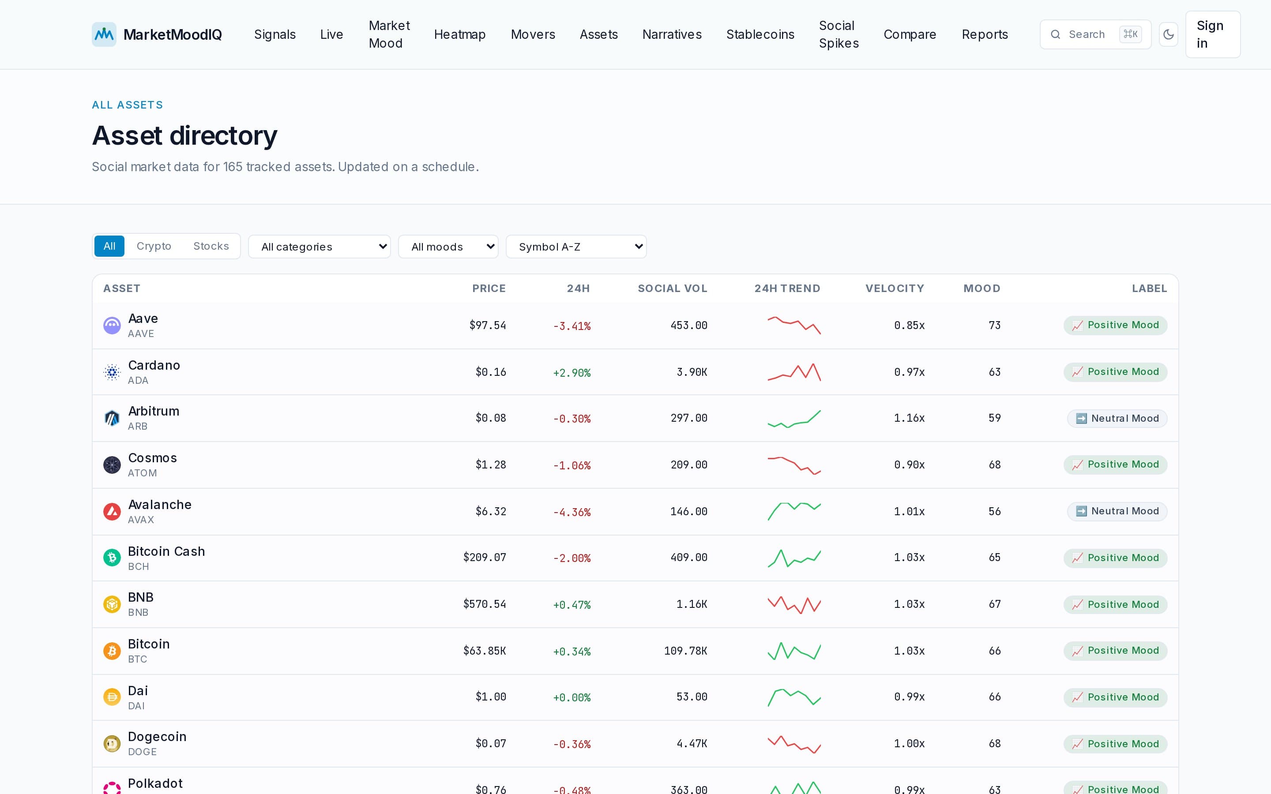Click Avalanche's Neutral Mood label badge

point(1117,512)
